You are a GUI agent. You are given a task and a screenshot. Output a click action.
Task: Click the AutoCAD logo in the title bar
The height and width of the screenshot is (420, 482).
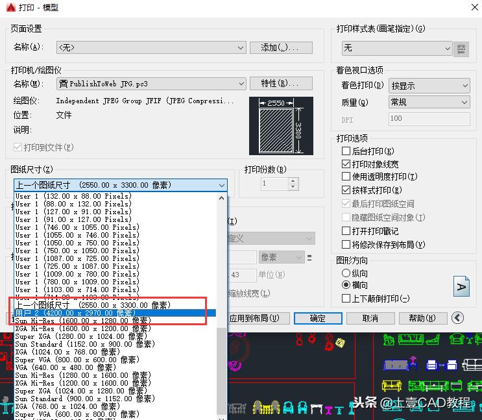click(x=10, y=7)
